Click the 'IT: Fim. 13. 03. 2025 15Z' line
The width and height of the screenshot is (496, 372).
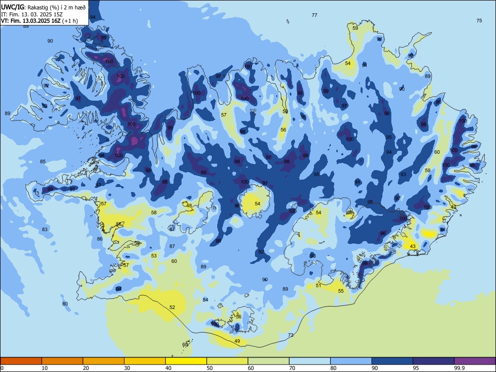point(32,14)
